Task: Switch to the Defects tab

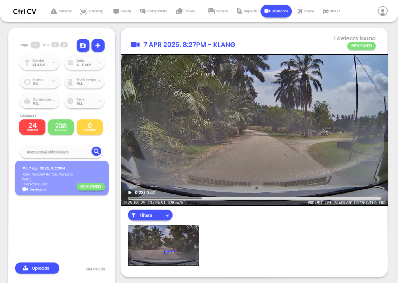Action: click(x=61, y=11)
